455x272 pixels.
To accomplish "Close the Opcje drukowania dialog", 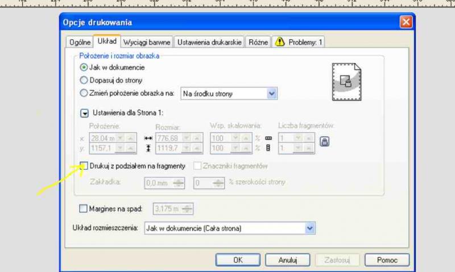I will pyautogui.click(x=406, y=23).
